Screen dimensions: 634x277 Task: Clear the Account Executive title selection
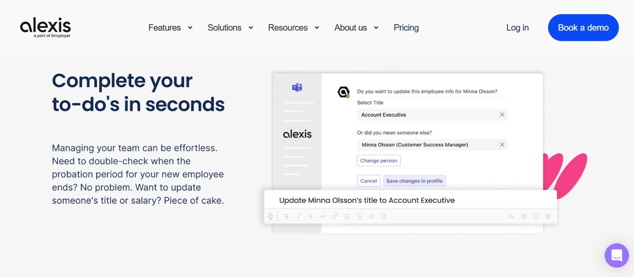[x=502, y=115]
